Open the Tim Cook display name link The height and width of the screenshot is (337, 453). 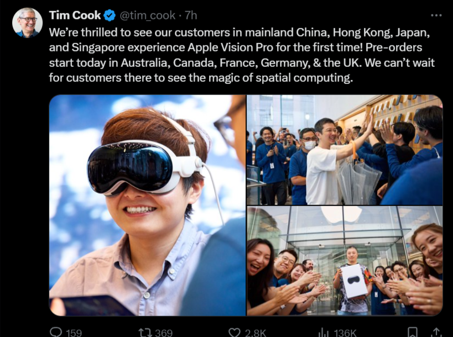(x=75, y=15)
